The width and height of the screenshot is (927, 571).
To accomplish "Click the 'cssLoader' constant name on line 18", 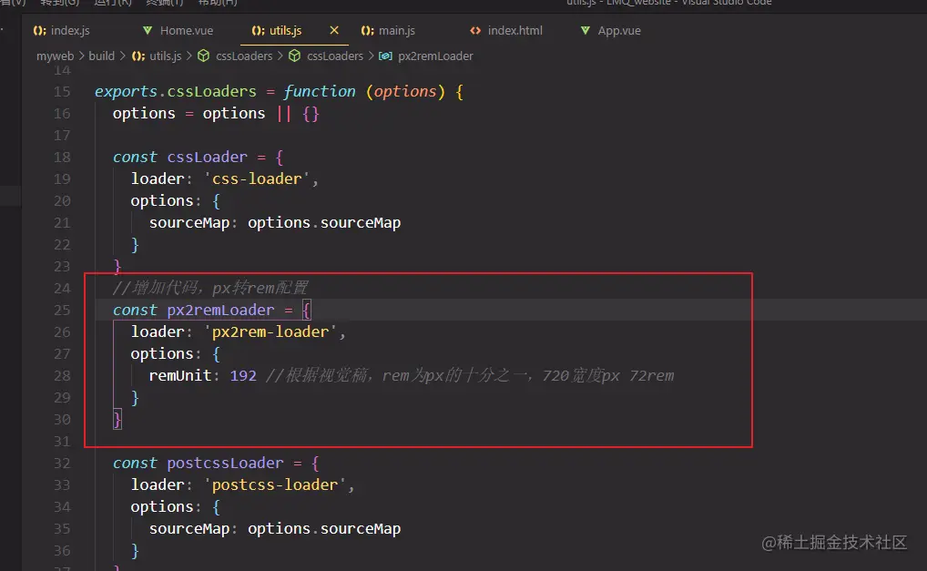I will pyautogui.click(x=207, y=158).
